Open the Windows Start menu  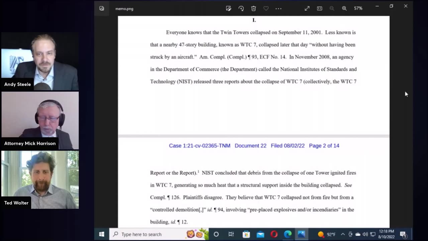102,234
